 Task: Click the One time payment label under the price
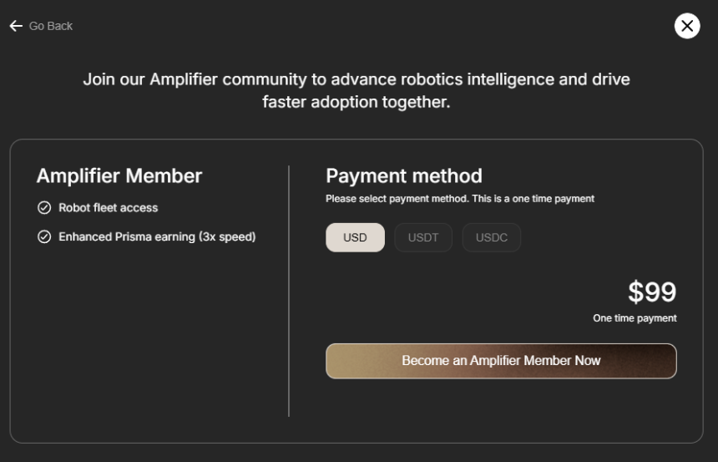[635, 318]
